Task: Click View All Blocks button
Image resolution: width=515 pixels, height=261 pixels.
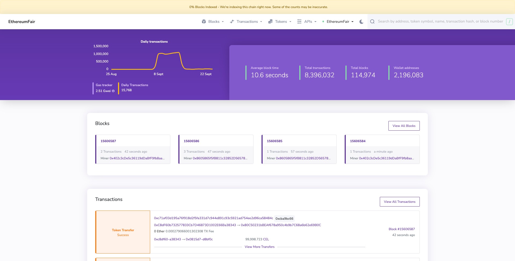Action: click(x=404, y=126)
